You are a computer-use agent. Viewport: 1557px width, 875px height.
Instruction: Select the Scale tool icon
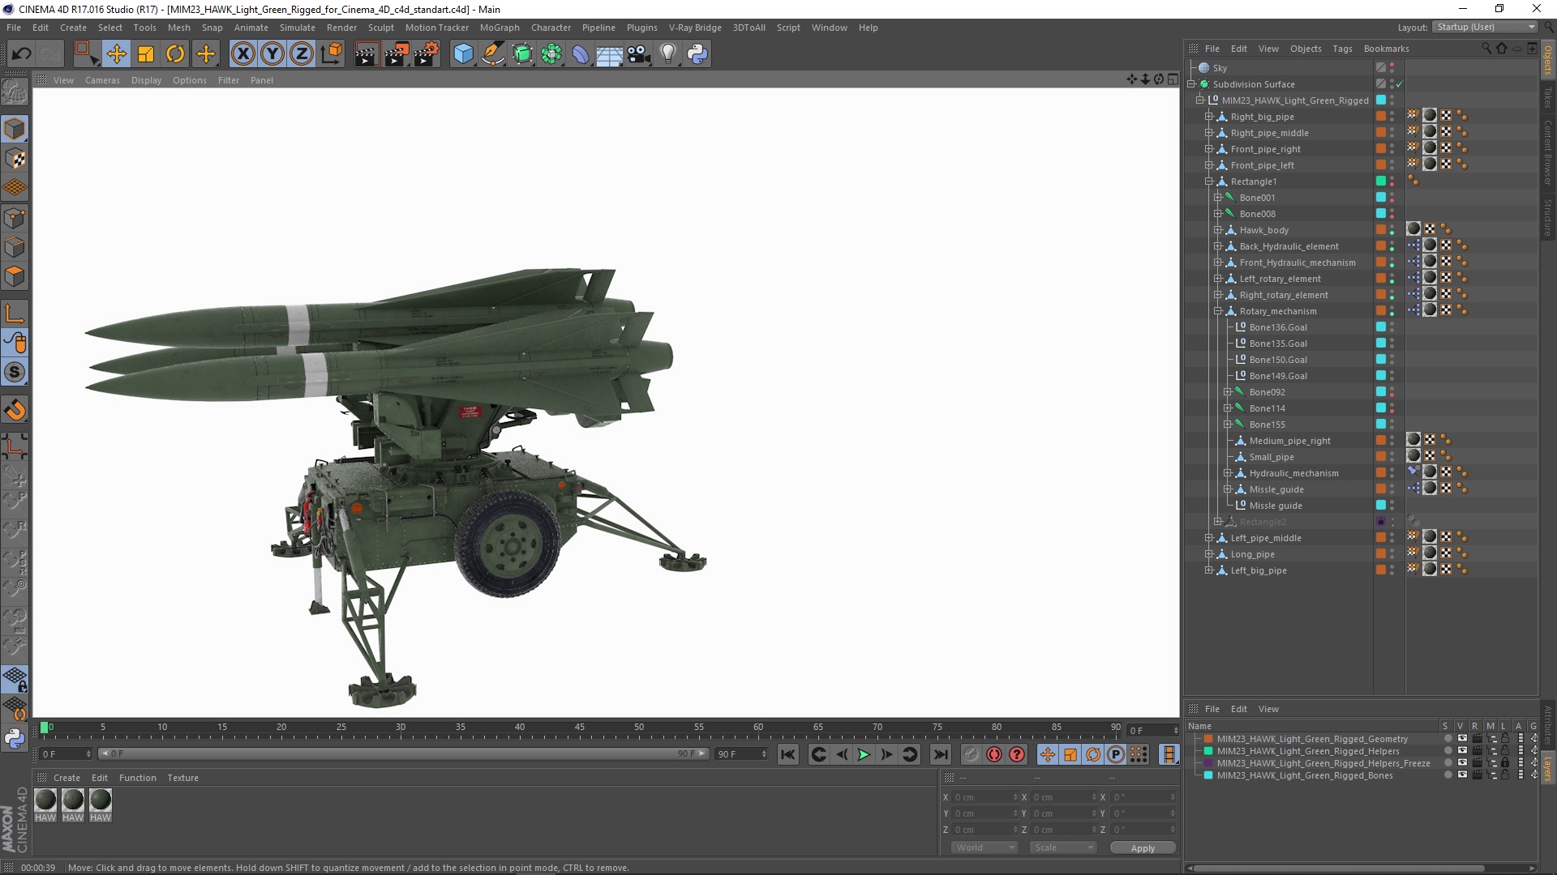tap(146, 54)
